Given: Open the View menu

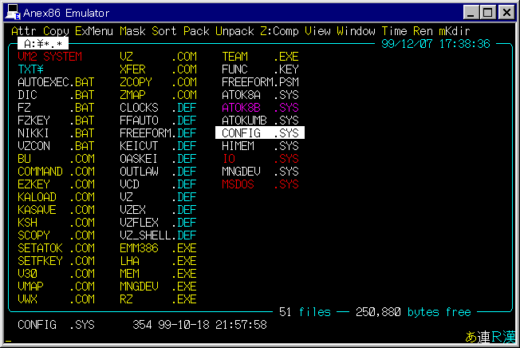Looking at the screenshot, I should coord(317,31).
